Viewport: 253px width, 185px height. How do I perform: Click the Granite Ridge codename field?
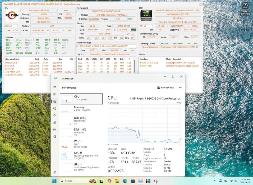[44, 18]
